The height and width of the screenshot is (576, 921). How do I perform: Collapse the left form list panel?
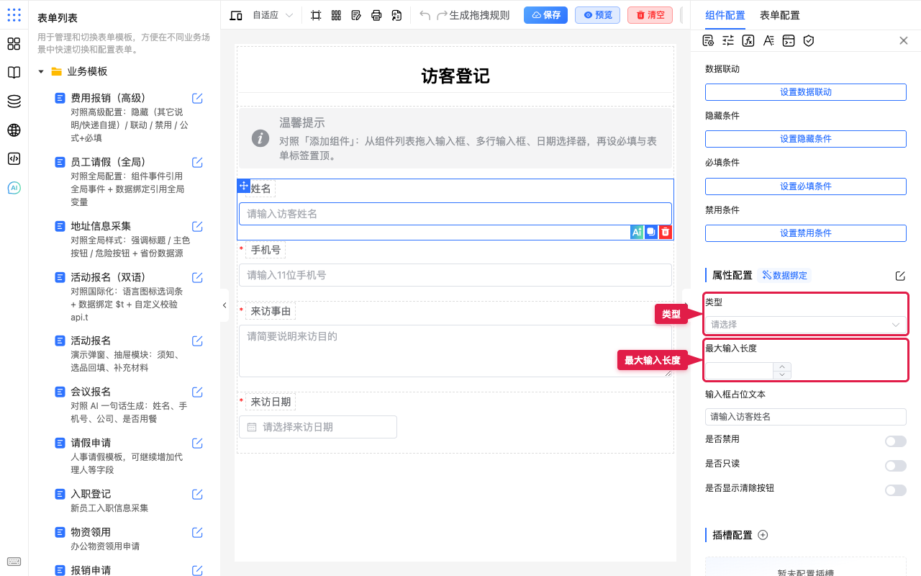(224, 305)
